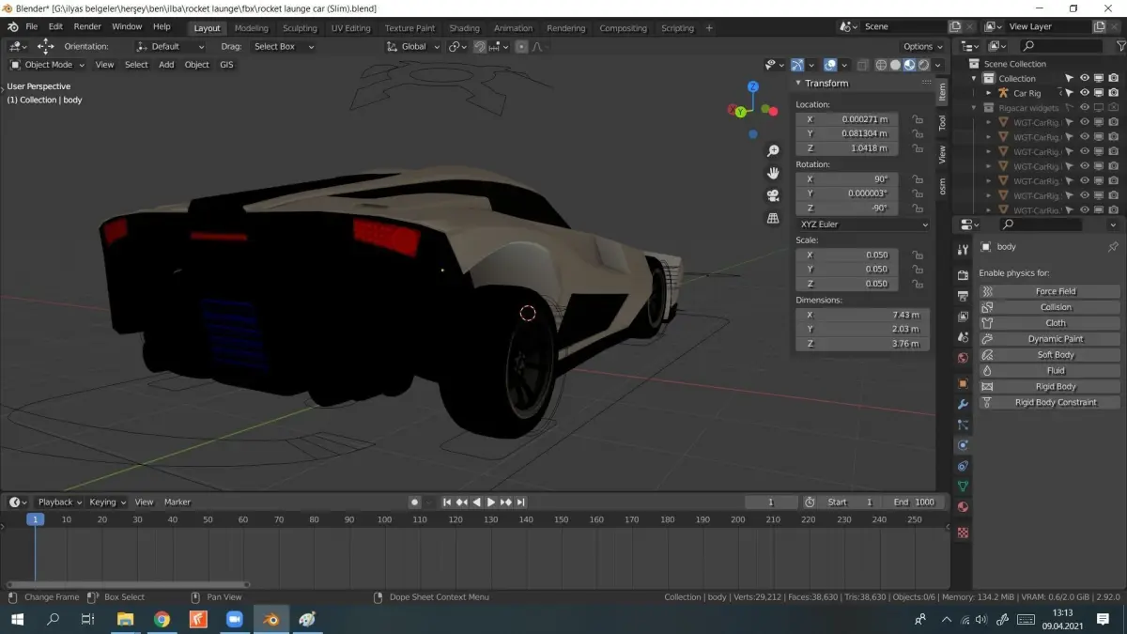Open the Output properties tab icon
The height and width of the screenshot is (634, 1127).
click(x=963, y=296)
